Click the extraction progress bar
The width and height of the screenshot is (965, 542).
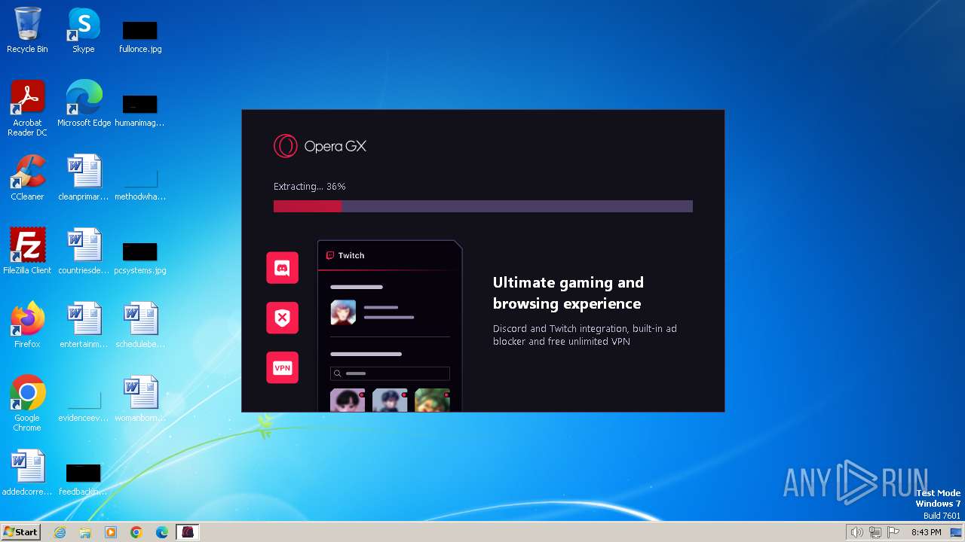pyautogui.click(x=482, y=206)
